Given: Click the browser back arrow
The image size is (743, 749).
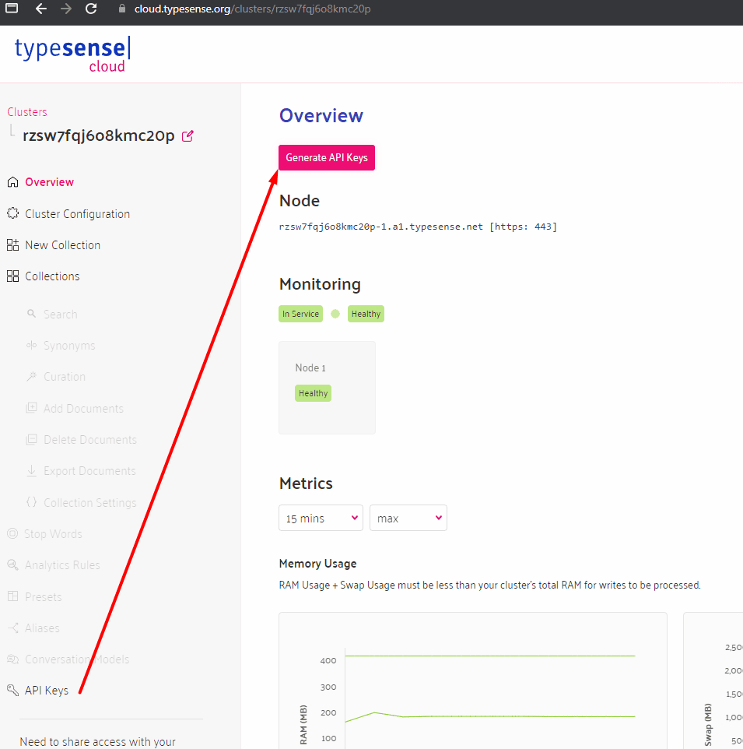Looking at the screenshot, I should 41,9.
